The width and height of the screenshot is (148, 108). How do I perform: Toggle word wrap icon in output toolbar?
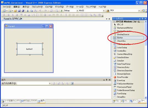tap(72, 83)
